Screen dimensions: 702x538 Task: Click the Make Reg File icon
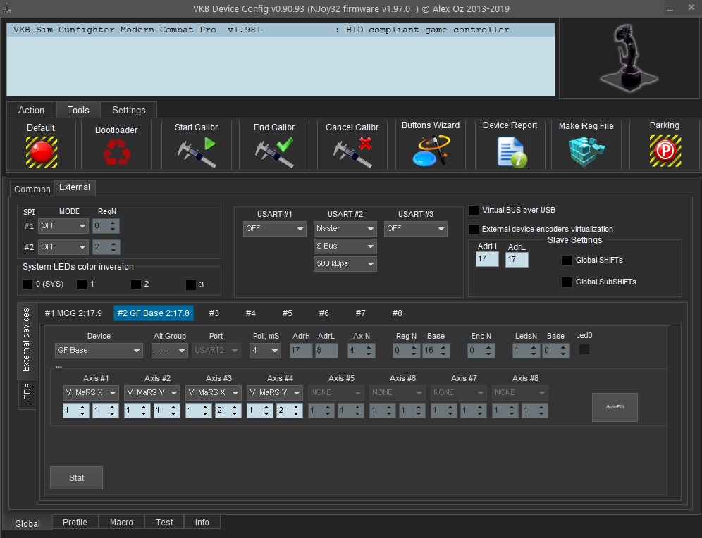click(x=586, y=151)
